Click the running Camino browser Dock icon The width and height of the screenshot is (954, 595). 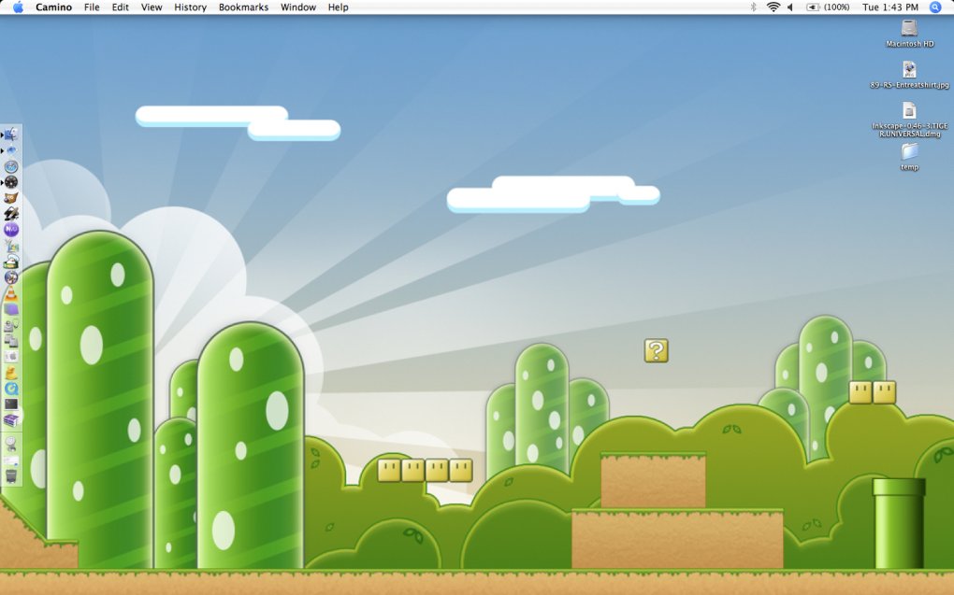click(x=11, y=150)
